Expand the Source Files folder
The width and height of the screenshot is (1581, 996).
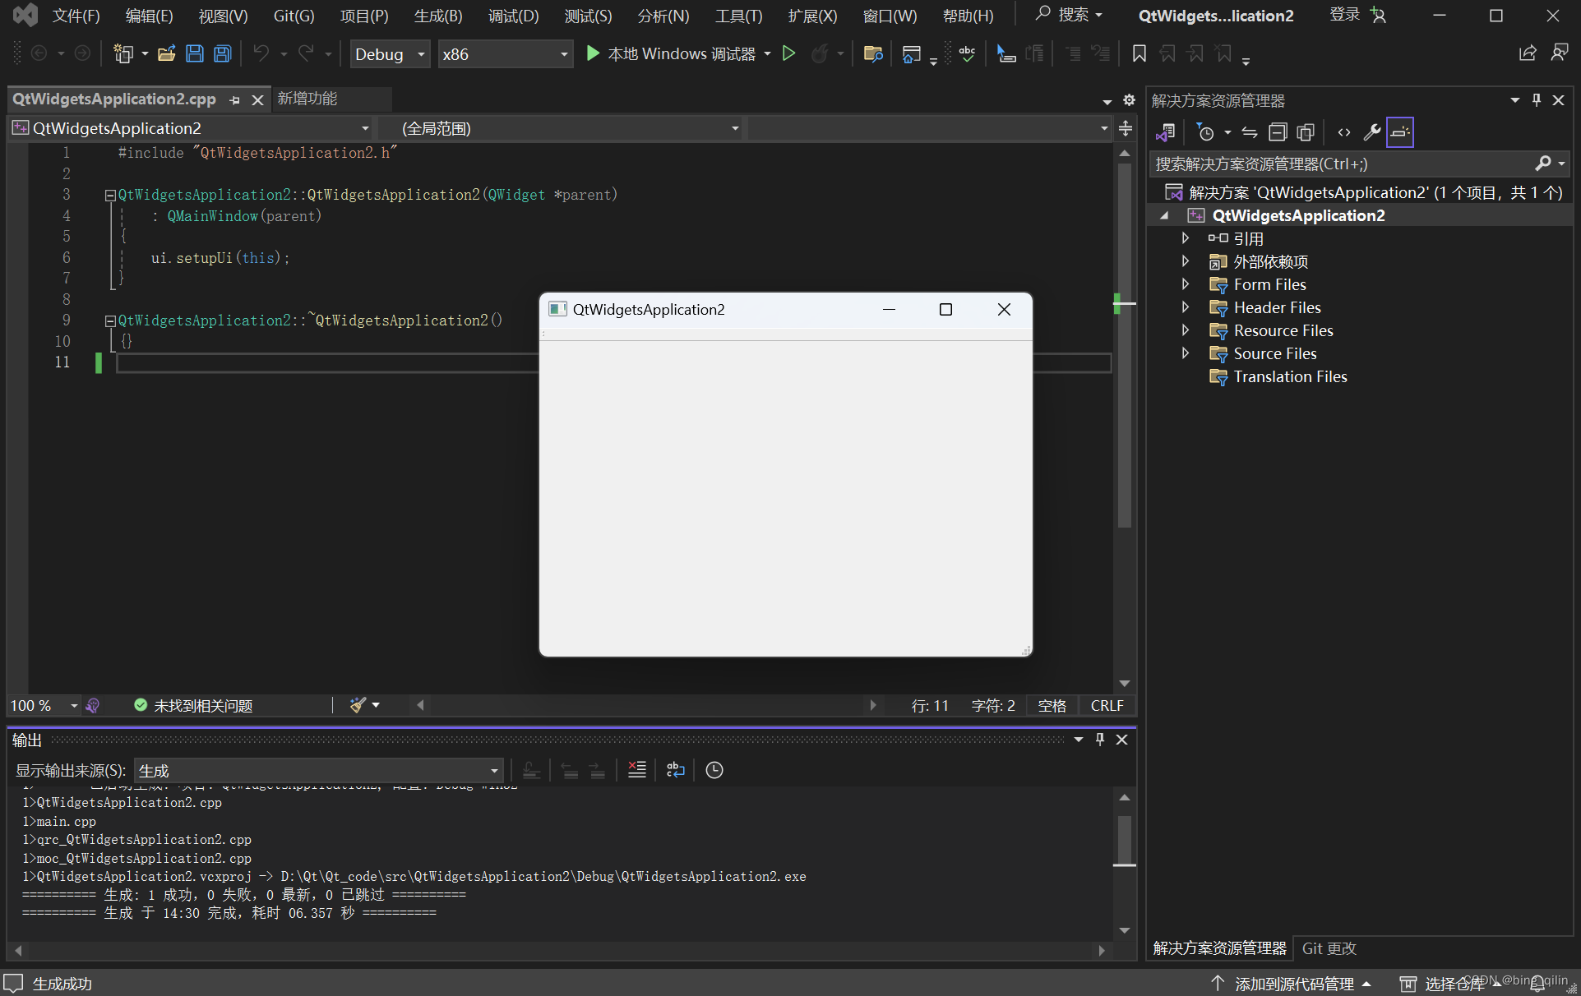coord(1185,353)
